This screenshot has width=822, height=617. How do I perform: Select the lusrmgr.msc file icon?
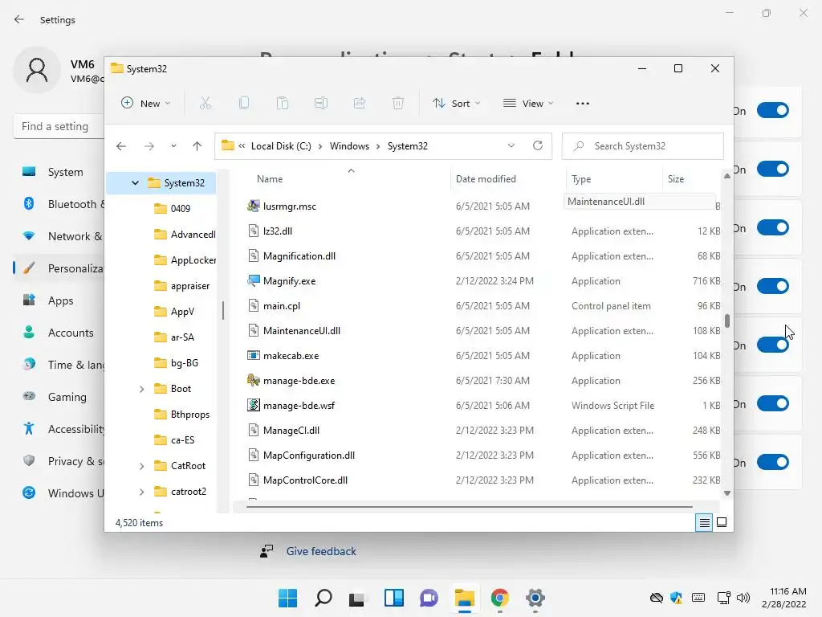click(253, 206)
